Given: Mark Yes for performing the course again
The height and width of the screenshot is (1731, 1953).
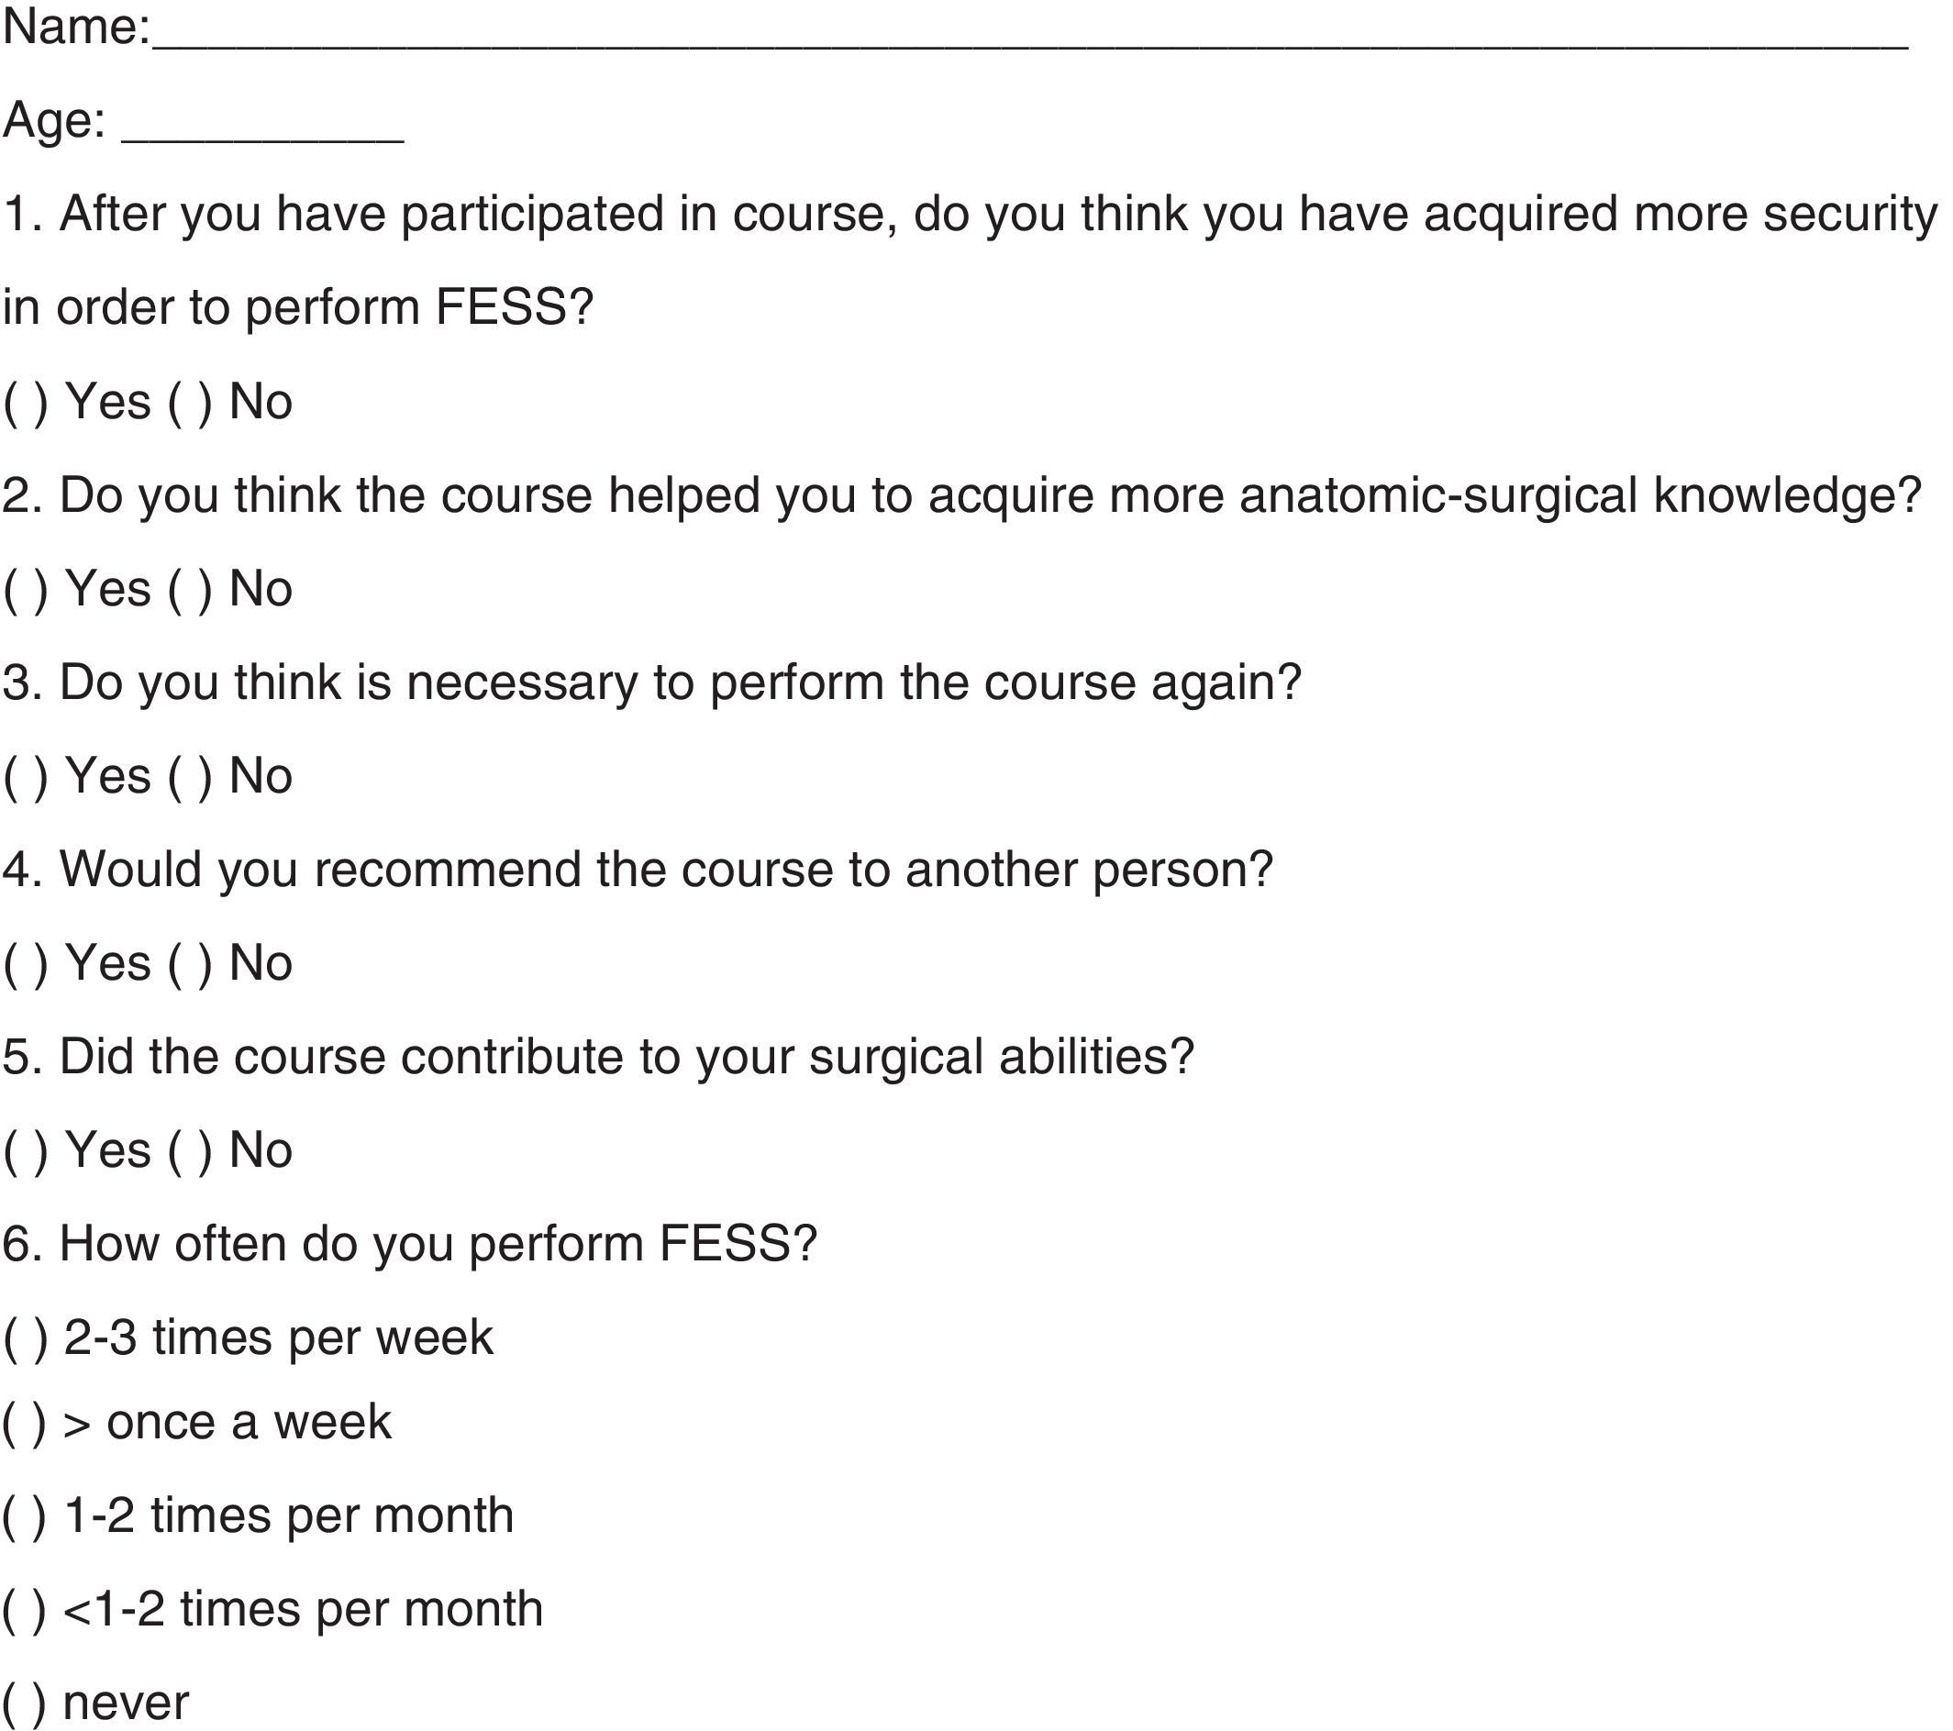Looking at the screenshot, I should [26, 777].
